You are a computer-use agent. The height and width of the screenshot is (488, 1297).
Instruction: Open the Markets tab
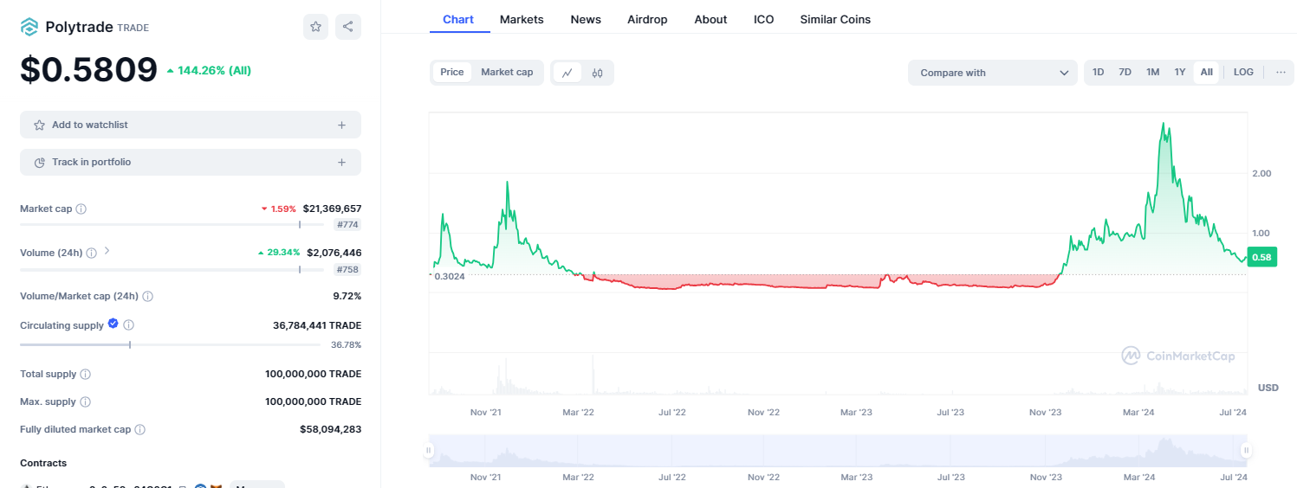(522, 19)
